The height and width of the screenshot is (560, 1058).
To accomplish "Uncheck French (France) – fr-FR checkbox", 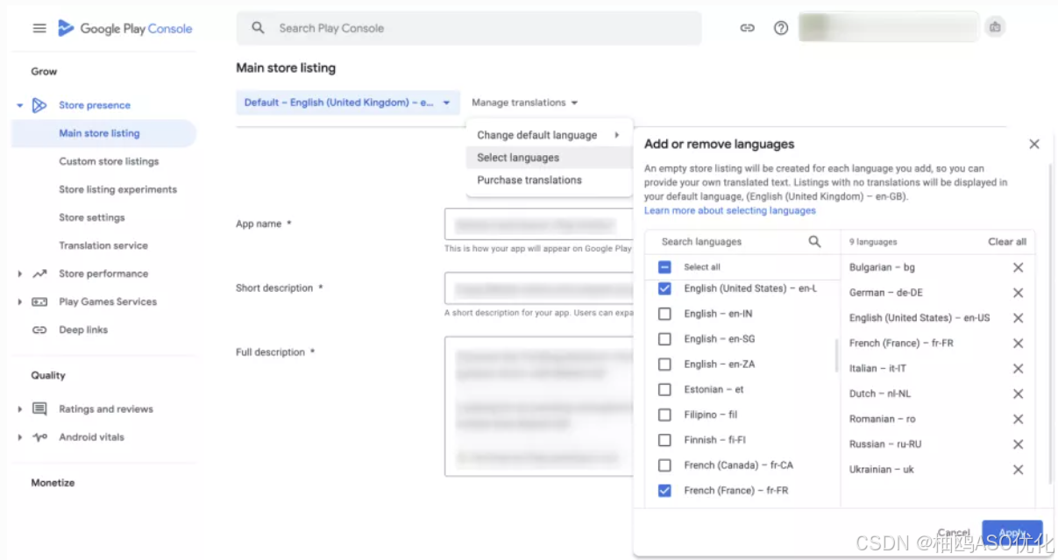I will 664,491.
